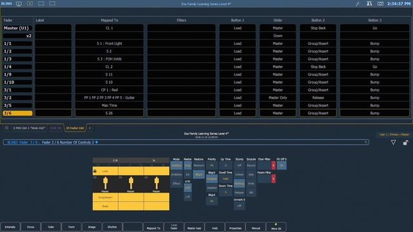This screenshot has width=413, height=232.
Task: Click the third monitor layout icon in the top bar
Action: (41, 4)
